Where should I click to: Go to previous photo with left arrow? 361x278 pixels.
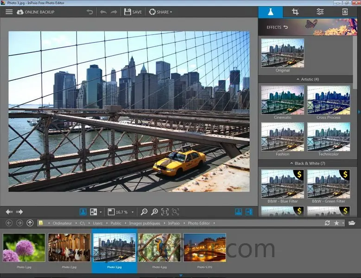9,212
